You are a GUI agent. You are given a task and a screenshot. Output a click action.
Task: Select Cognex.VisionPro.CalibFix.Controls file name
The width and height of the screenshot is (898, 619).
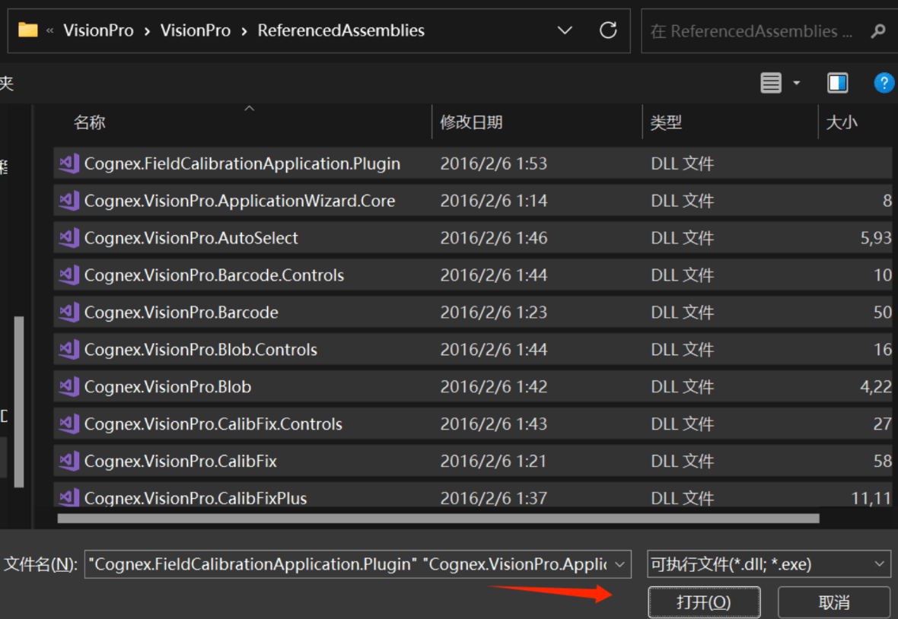point(213,424)
